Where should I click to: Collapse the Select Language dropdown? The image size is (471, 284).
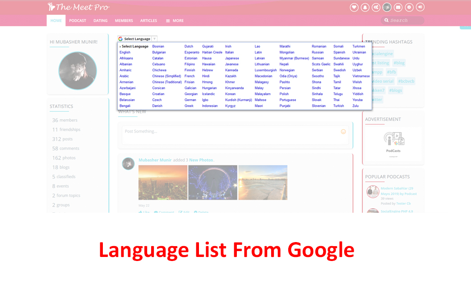[x=137, y=39]
